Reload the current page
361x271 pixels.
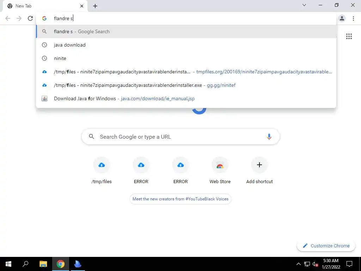tap(30, 18)
